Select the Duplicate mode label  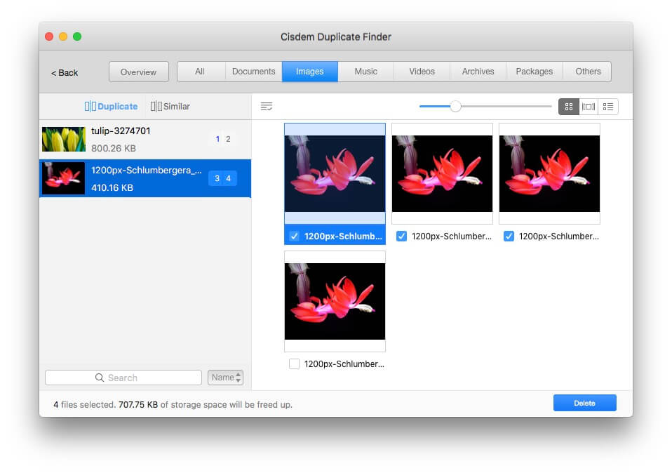(x=117, y=107)
